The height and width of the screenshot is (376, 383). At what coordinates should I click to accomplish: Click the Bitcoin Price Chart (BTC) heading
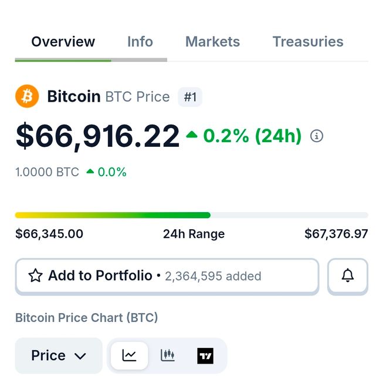[x=86, y=318]
